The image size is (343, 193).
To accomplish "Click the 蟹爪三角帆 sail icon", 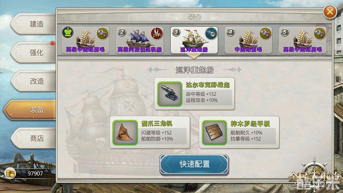I will pos(125,133).
